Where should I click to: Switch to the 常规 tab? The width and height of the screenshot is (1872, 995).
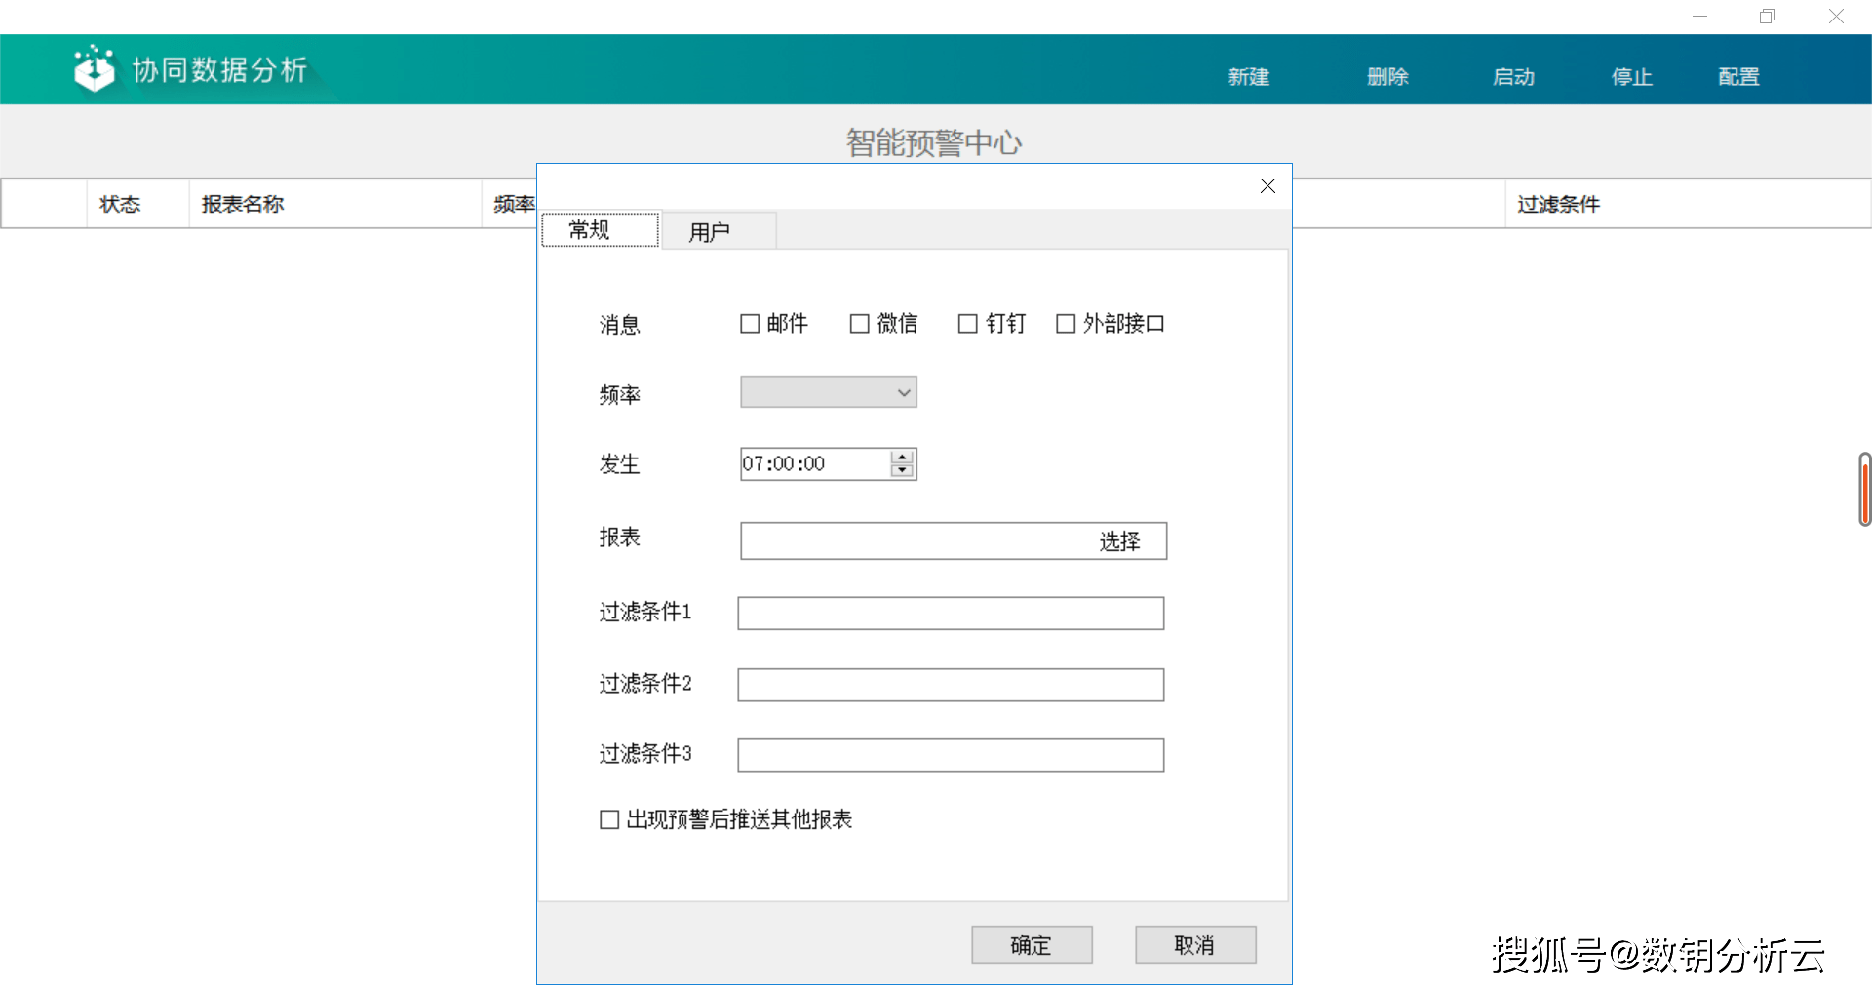pyautogui.click(x=601, y=230)
